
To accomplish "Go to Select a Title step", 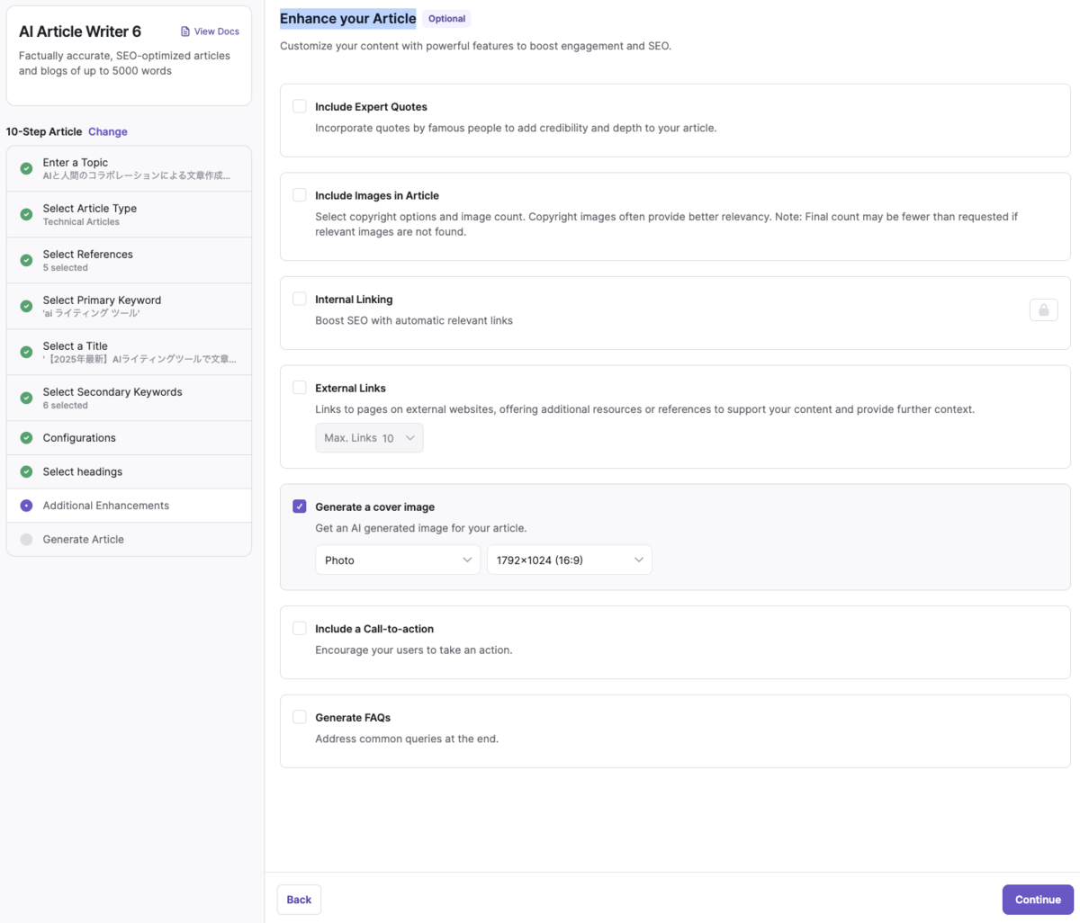I will [129, 352].
